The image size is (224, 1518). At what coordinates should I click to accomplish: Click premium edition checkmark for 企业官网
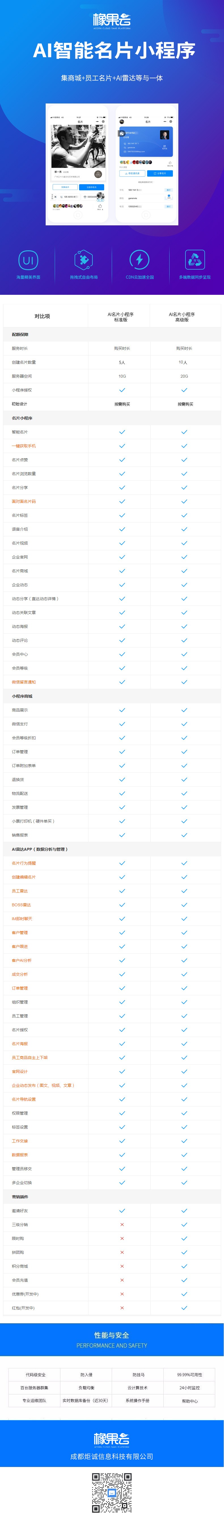184,557
